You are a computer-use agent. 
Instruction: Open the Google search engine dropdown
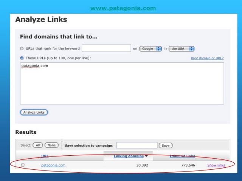point(150,49)
